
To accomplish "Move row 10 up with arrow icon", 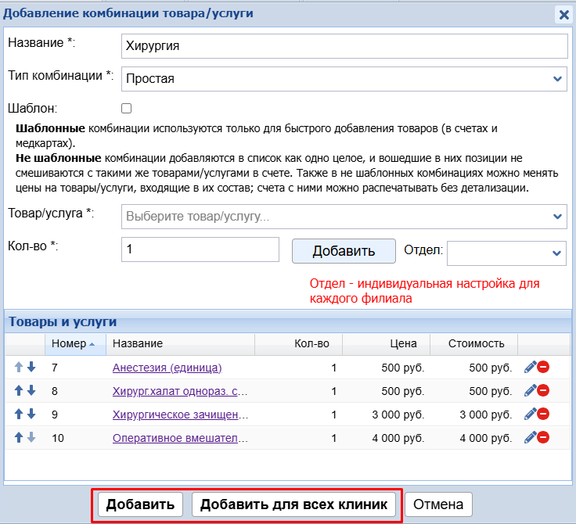I will [19, 438].
